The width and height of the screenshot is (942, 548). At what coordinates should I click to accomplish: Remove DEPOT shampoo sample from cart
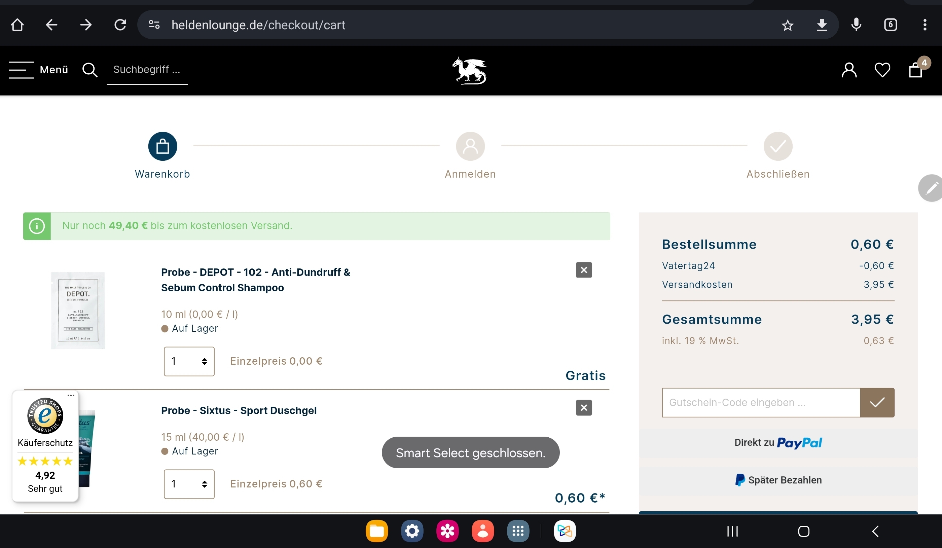[x=583, y=270]
